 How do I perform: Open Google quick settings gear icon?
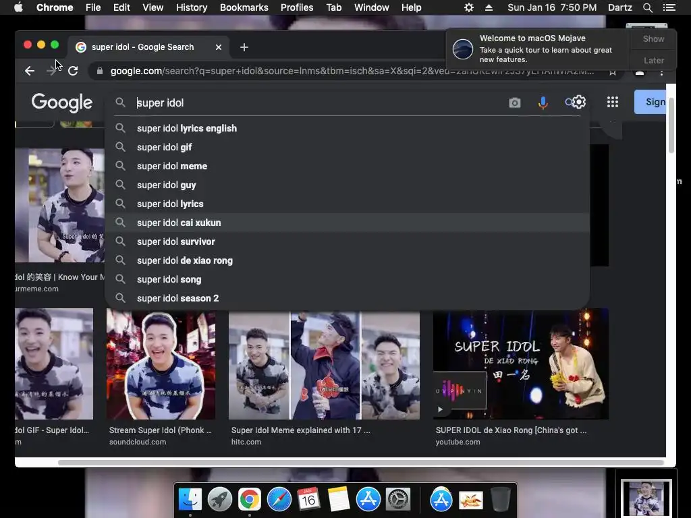[x=578, y=103]
